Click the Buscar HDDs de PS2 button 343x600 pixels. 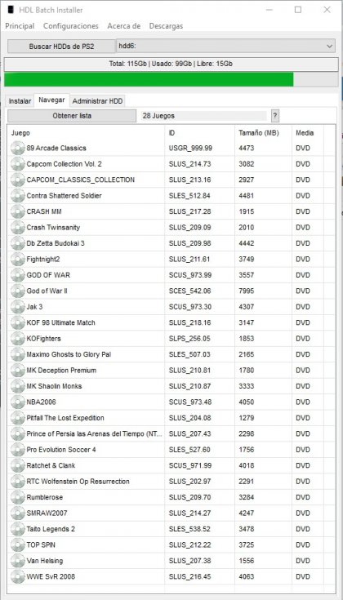coord(61,47)
